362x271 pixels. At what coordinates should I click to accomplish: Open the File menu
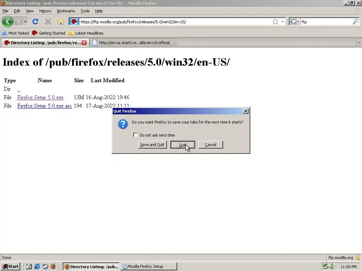[x=5, y=11]
